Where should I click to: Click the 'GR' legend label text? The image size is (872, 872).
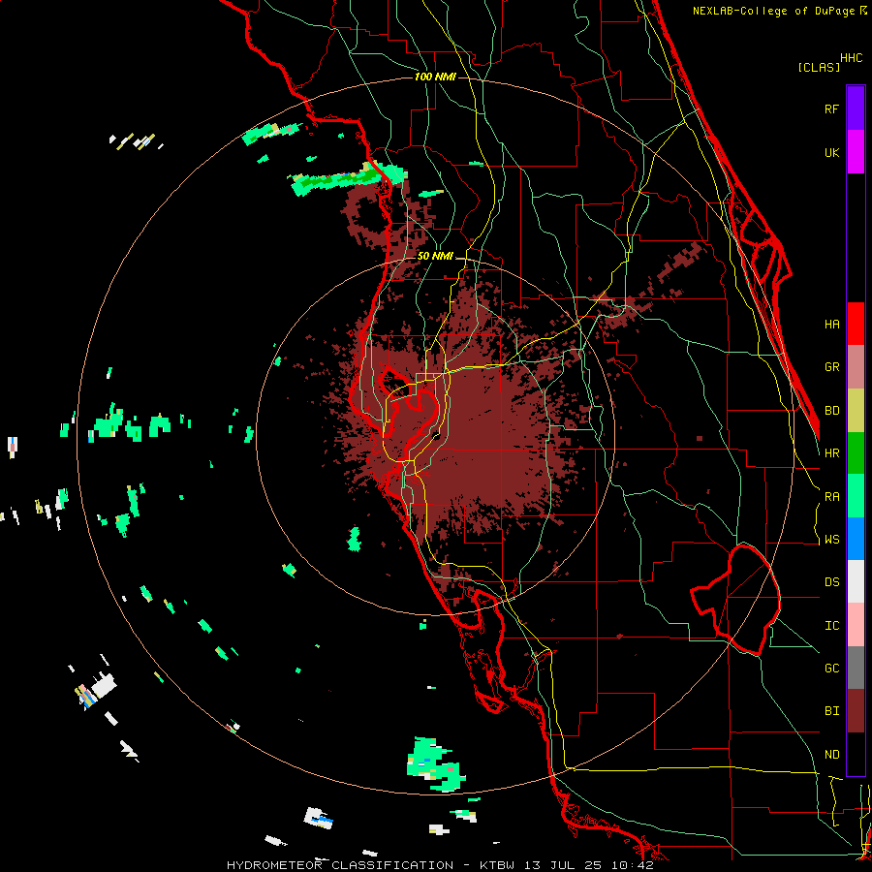point(831,367)
